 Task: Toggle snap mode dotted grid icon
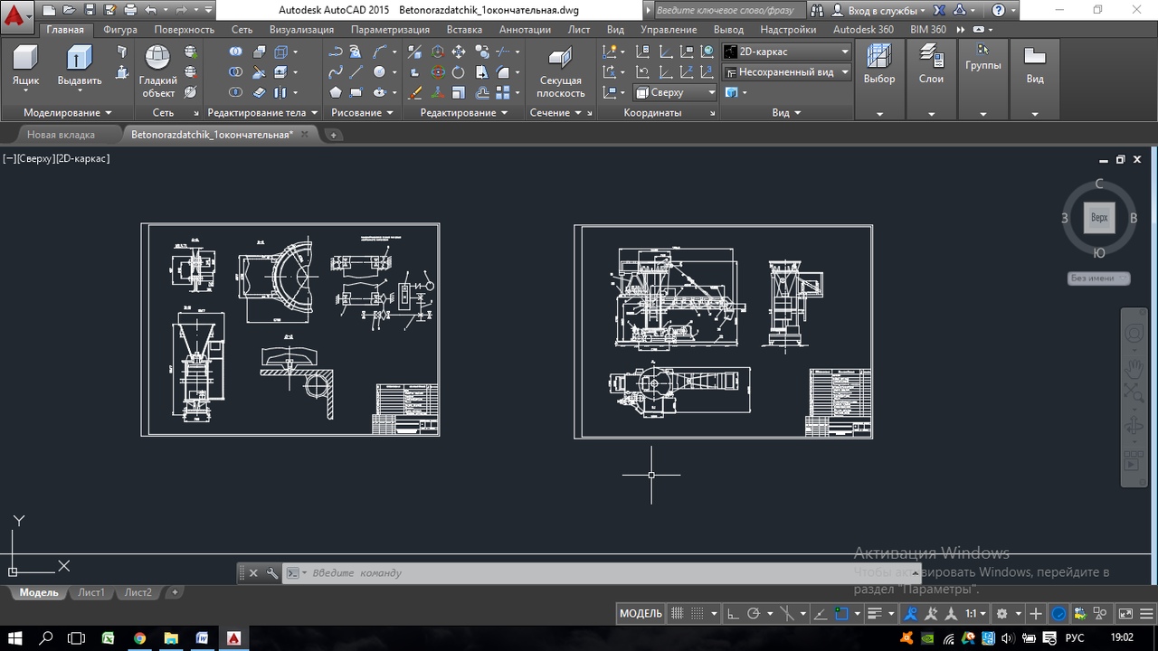click(x=698, y=613)
